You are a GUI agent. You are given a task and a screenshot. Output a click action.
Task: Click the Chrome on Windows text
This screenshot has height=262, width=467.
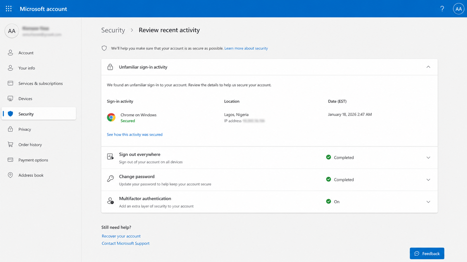tap(138, 115)
